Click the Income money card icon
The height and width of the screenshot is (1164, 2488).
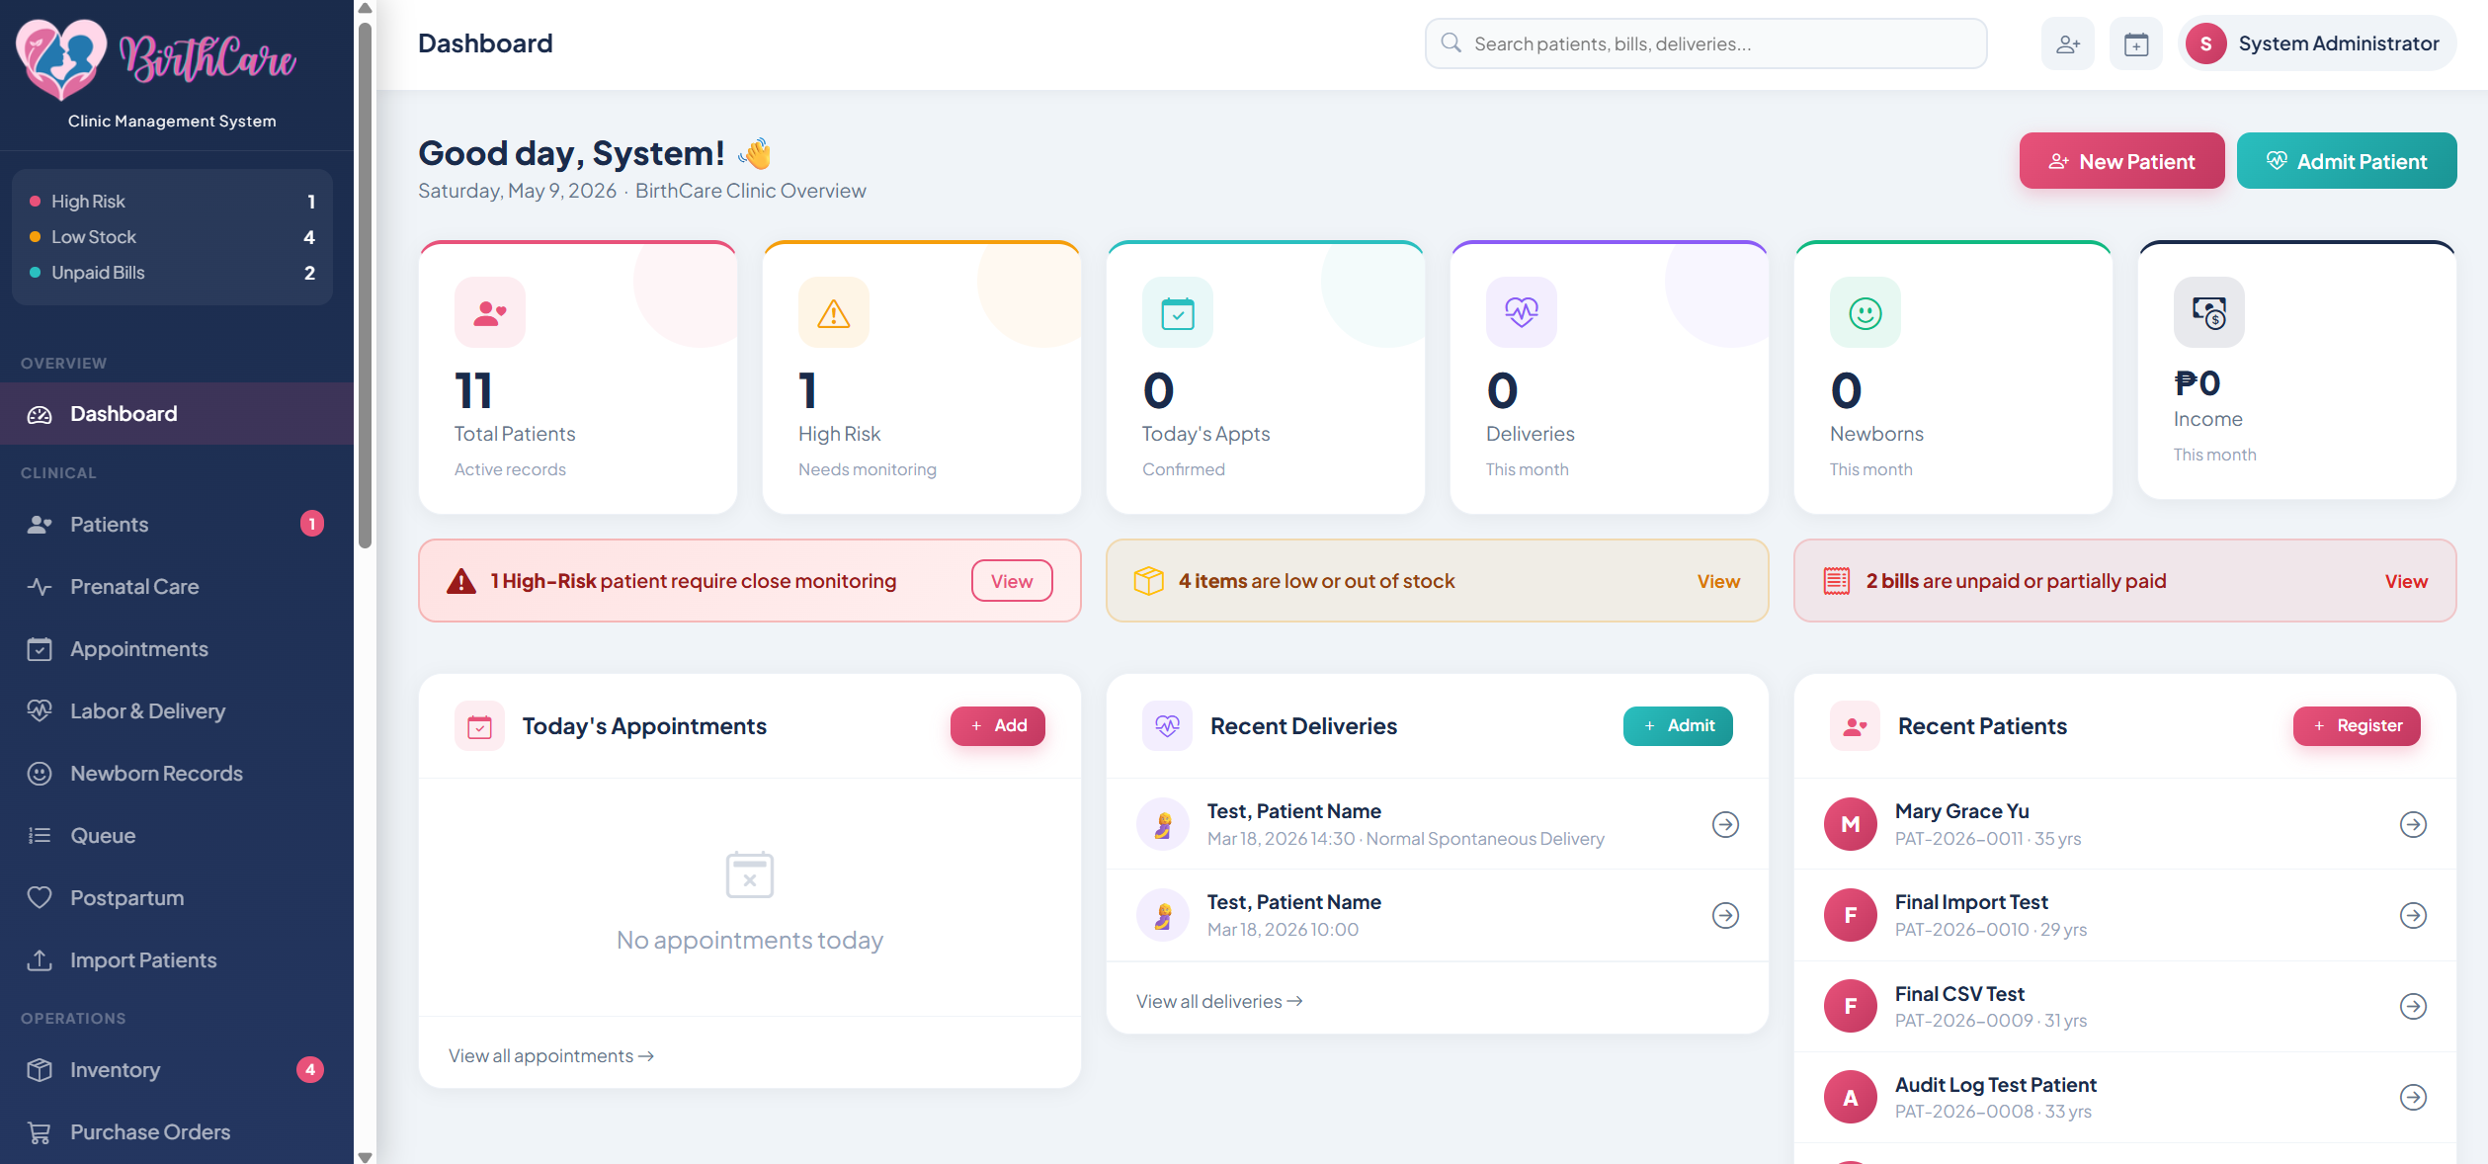(2208, 313)
